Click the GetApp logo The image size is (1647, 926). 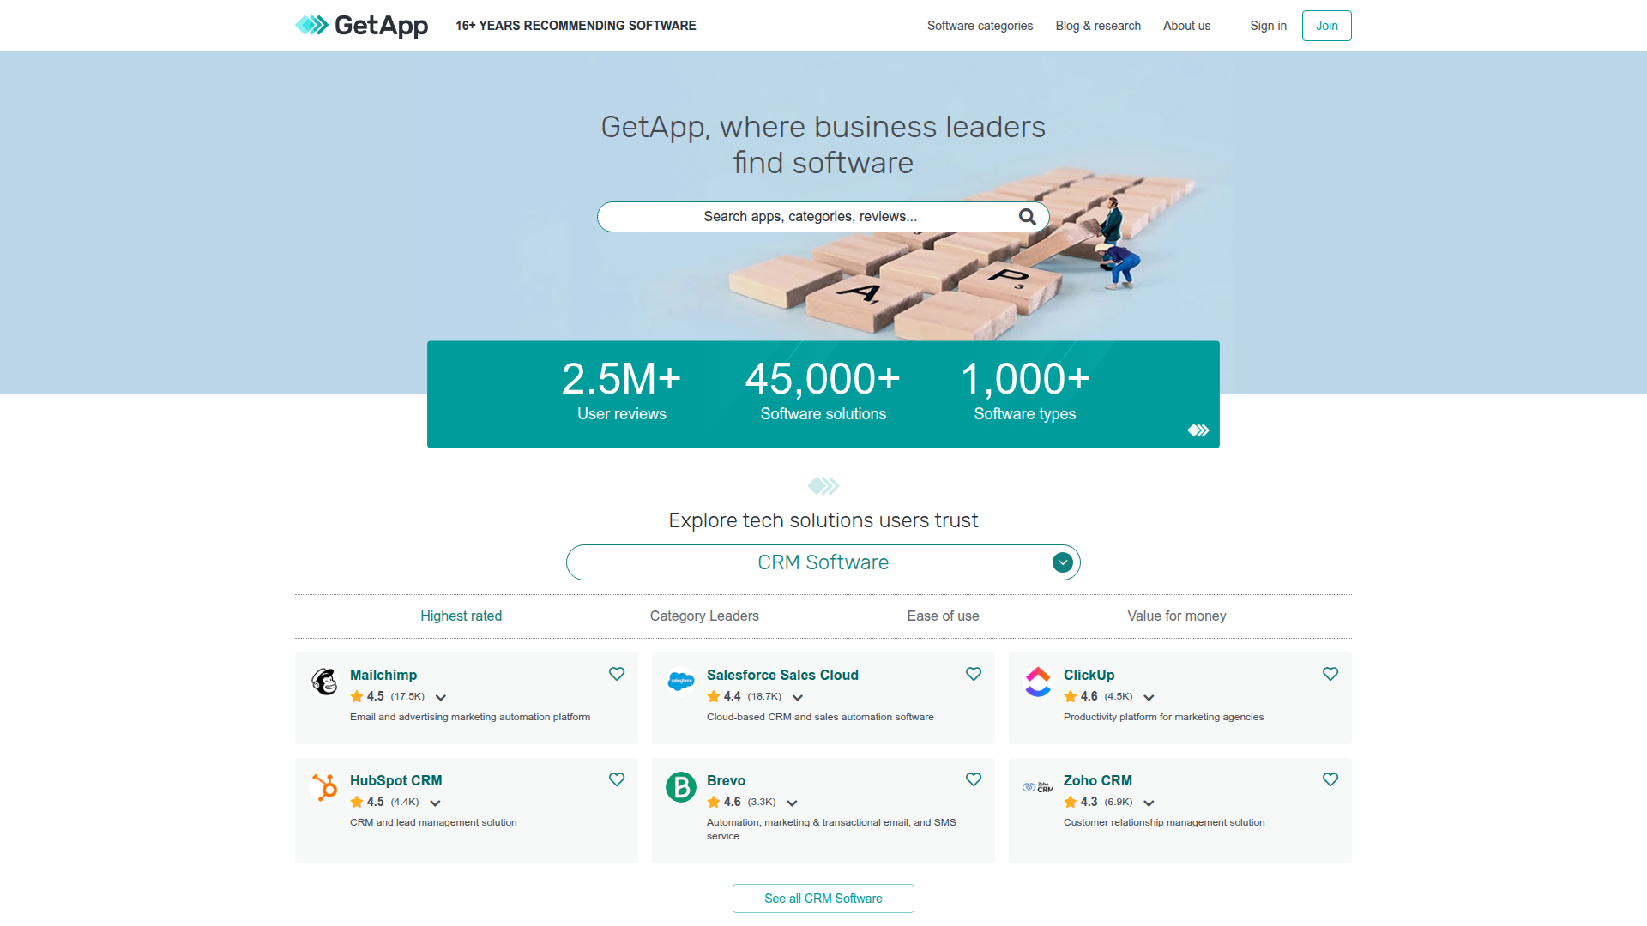361,26
